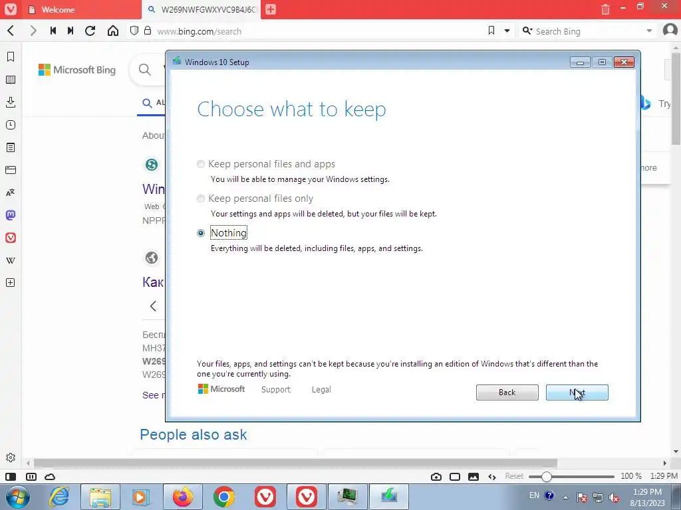Open the bookmarks dropdown arrow in address bar

click(507, 31)
